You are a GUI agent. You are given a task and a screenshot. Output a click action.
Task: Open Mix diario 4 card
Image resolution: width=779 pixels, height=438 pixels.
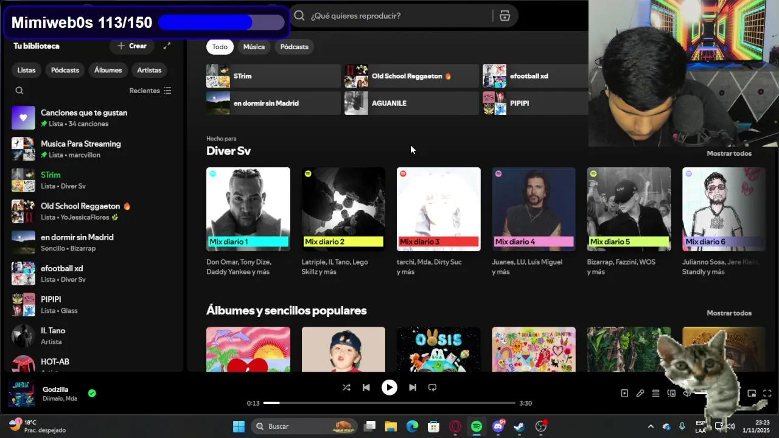click(x=534, y=221)
